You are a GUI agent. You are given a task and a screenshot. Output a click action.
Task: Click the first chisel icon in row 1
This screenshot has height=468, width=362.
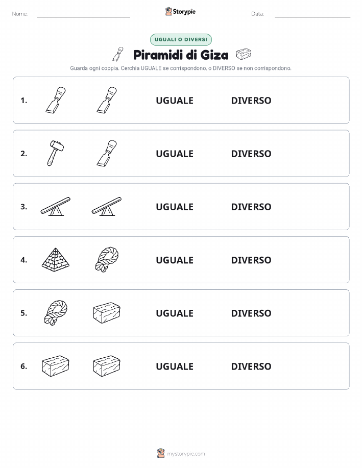click(x=56, y=100)
